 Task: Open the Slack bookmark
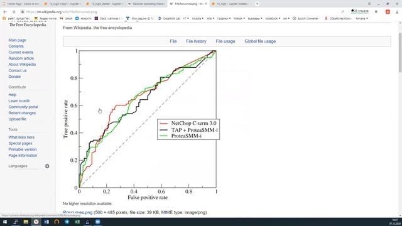pyautogui.click(x=108, y=18)
